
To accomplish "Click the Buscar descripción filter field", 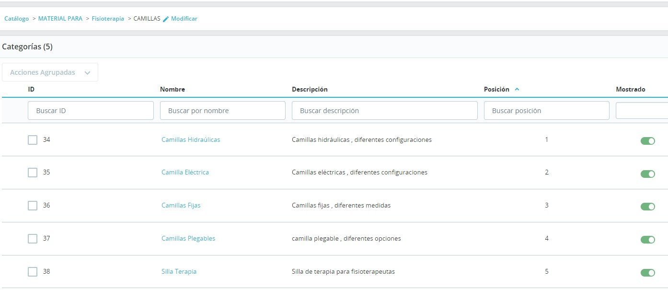I will 385,110.
